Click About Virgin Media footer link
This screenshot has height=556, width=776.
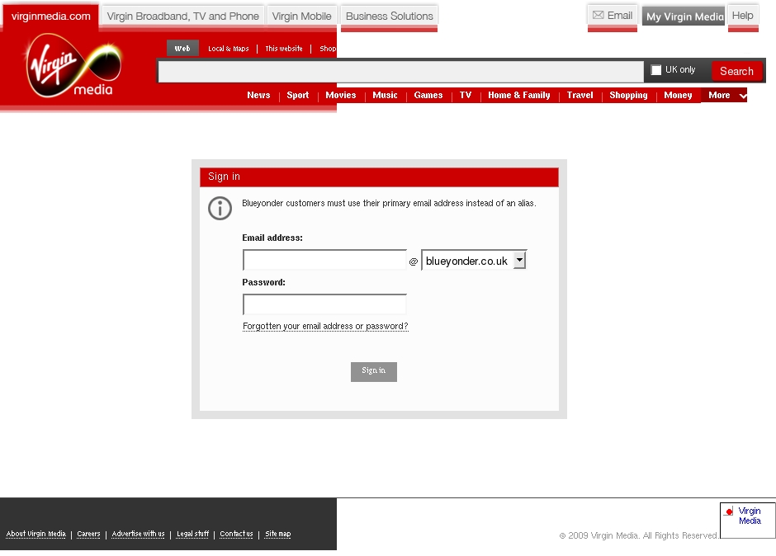pyautogui.click(x=35, y=534)
